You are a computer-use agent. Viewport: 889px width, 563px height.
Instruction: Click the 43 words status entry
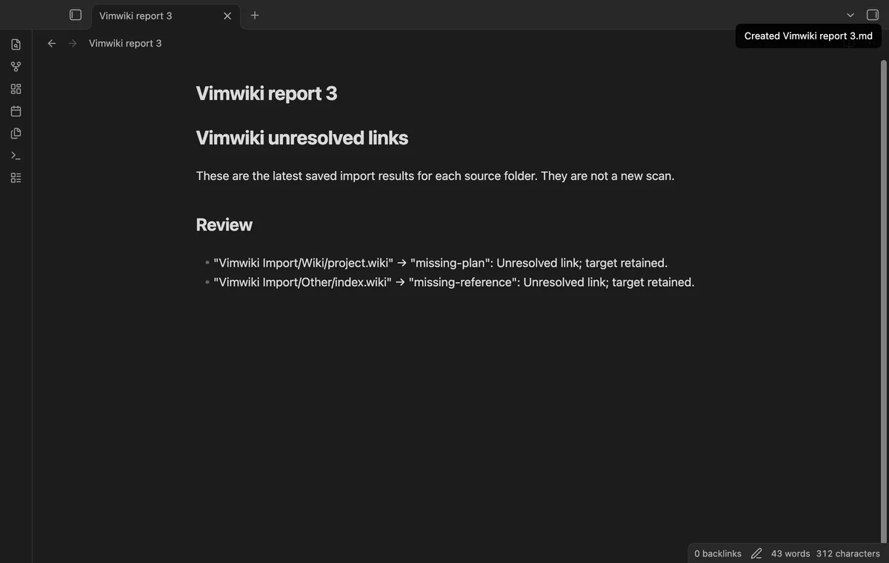pos(790,553)
